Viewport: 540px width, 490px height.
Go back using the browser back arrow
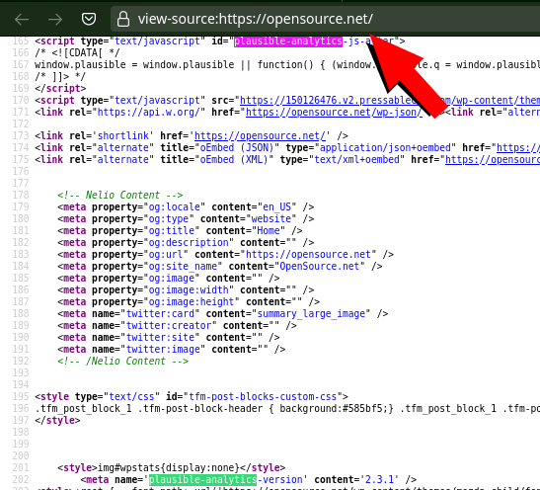[x=22, y=20]
